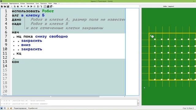196x110 pixels.
Task: Expand the menu bar overflow arrow
Action: pos(59,3)
